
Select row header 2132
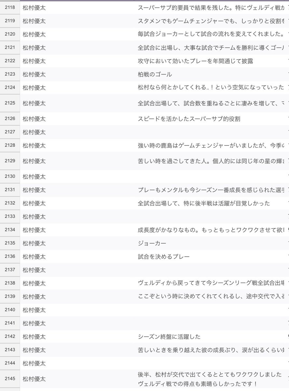[x=10, y=203]
